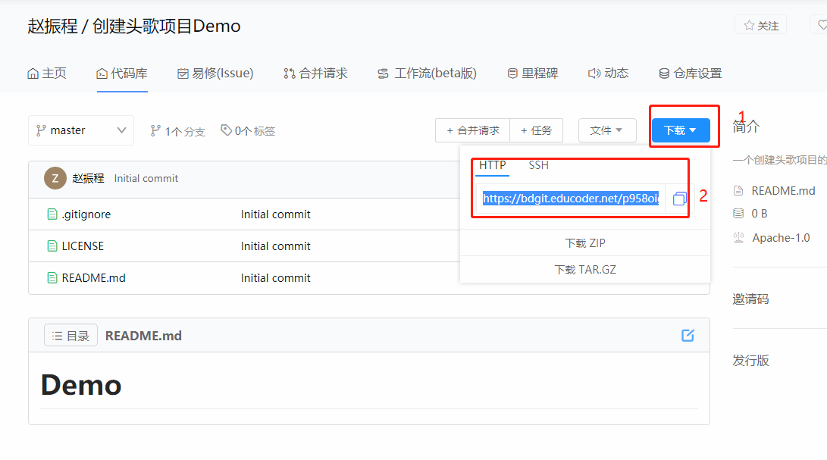Click the README.md file icon in list
The height and width of the screenshot is (460, 827).
pos(52,277)
